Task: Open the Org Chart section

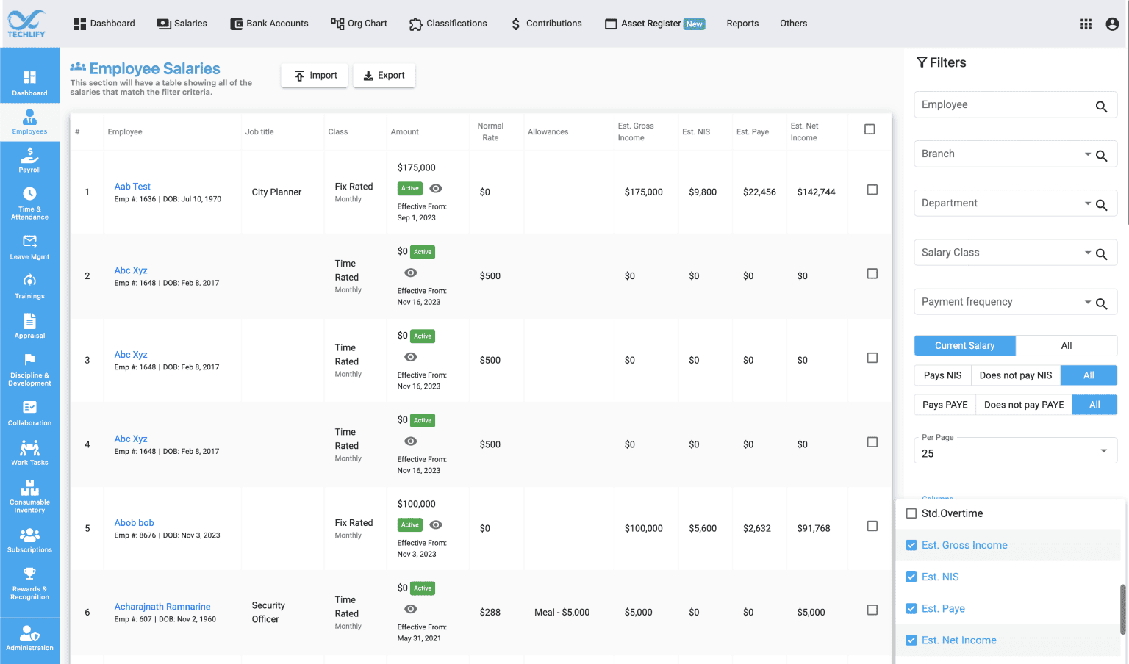Action: [x=359, y=23]
